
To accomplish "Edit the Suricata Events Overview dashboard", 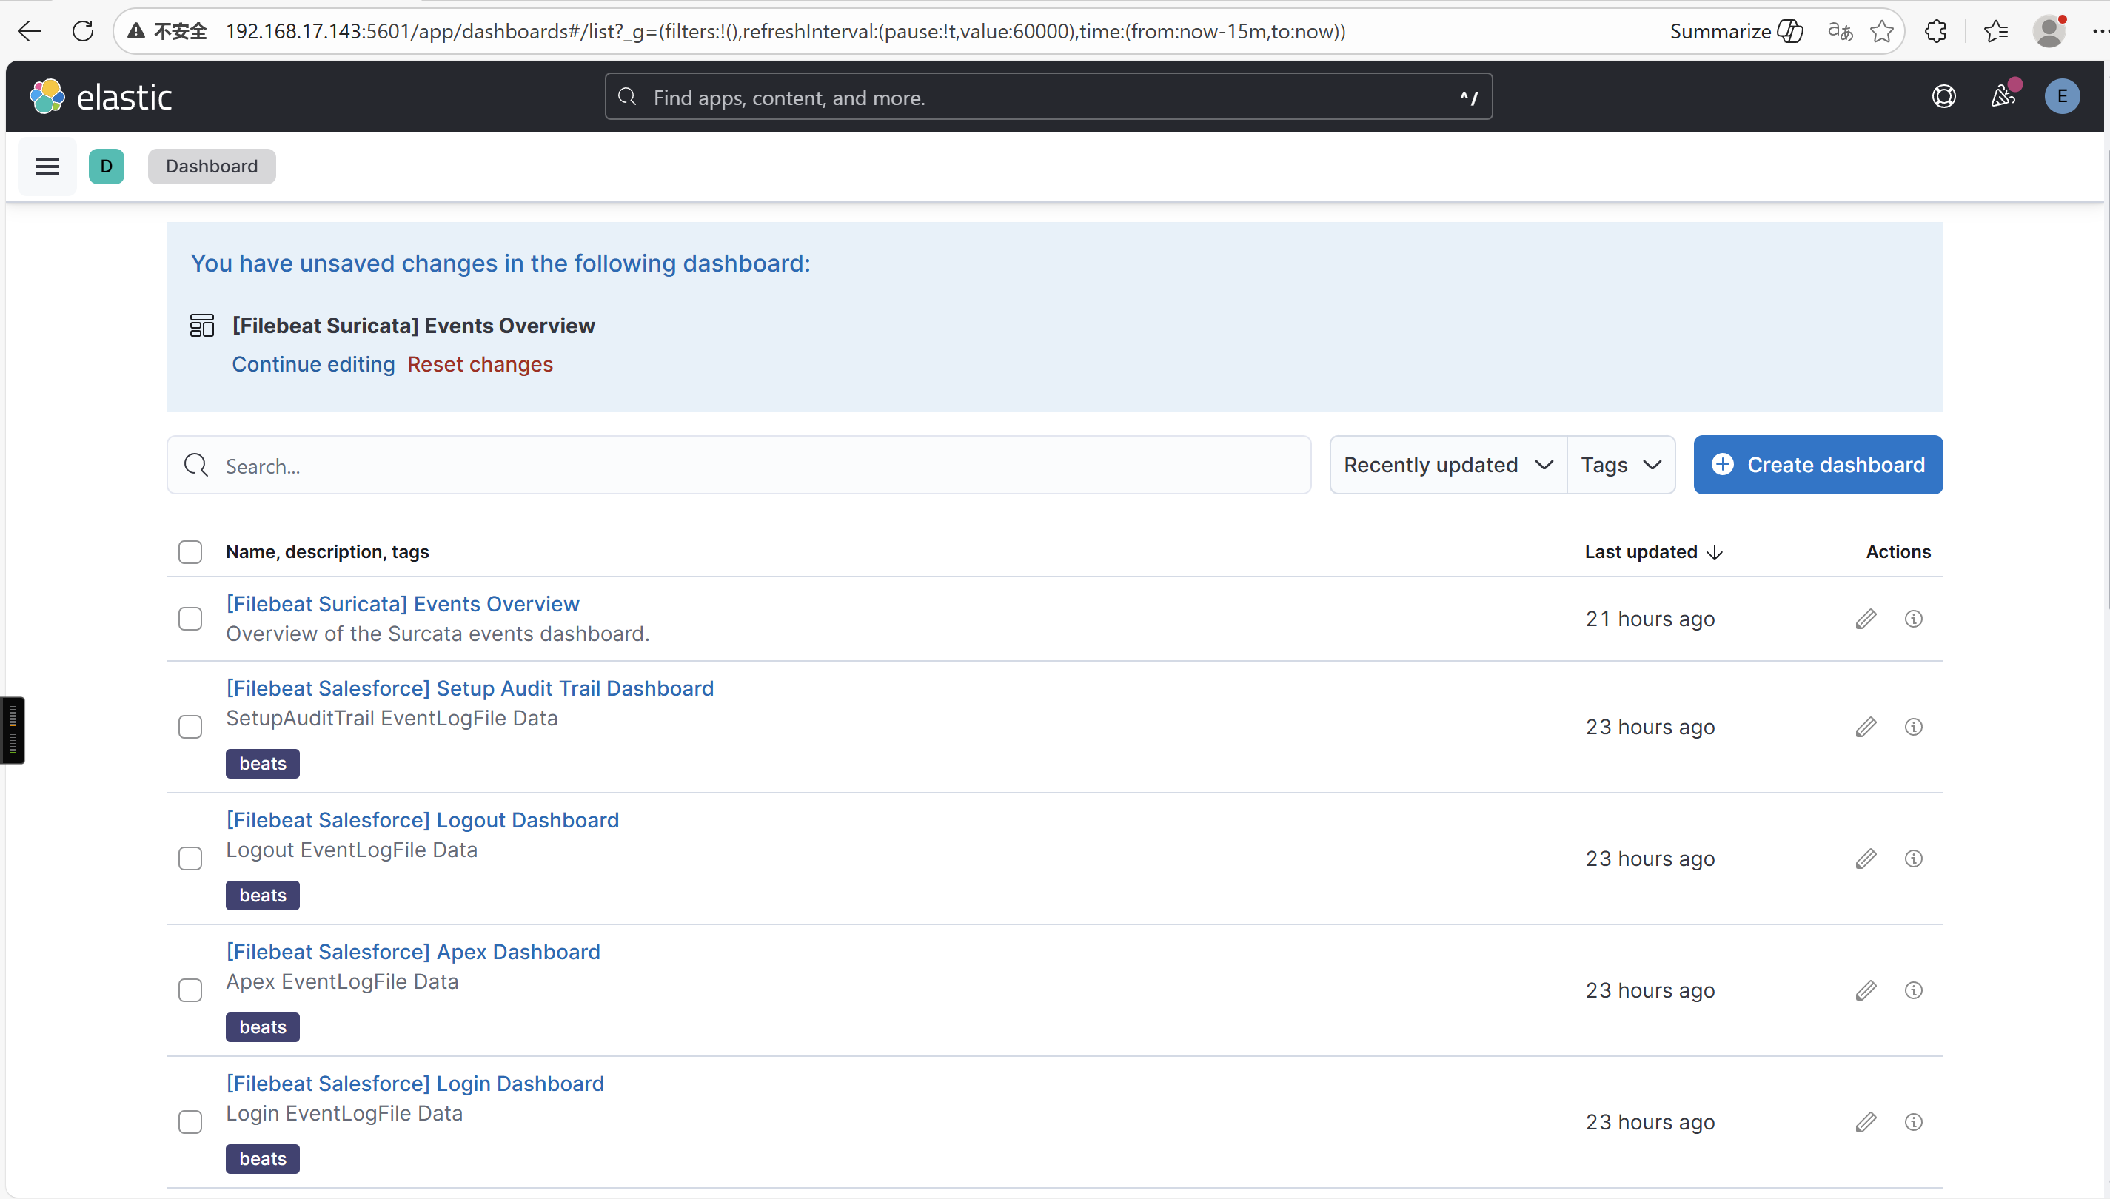I will point(1866,619).
